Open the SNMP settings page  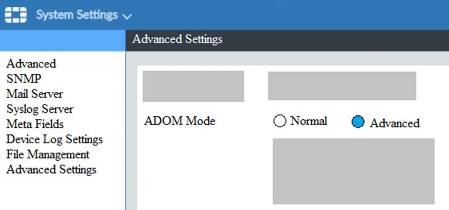point(24,78)
